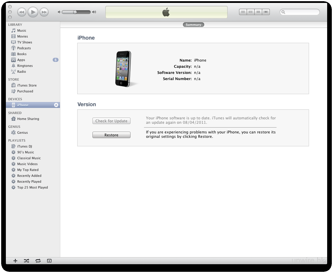This screenshot has width=333, height=273.
Task: Open the Genius playlist section
Action: (x=22, y=133)
